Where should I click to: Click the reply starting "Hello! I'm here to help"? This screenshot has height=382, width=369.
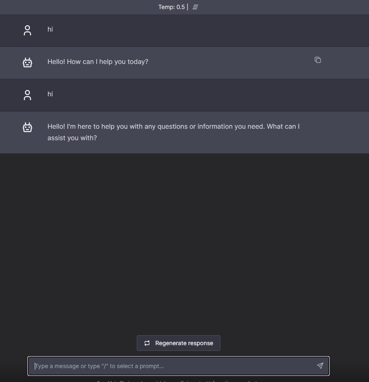(173, 127)
